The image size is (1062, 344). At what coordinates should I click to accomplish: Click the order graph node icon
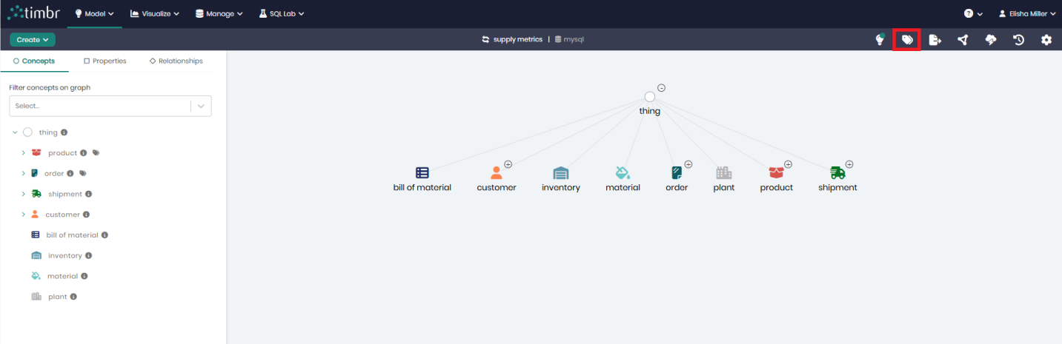pyautogui.click(x=677, y=173)
